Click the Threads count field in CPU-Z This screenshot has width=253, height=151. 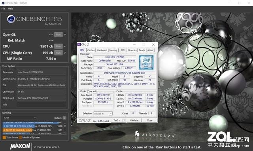click(x=151, y=114)
